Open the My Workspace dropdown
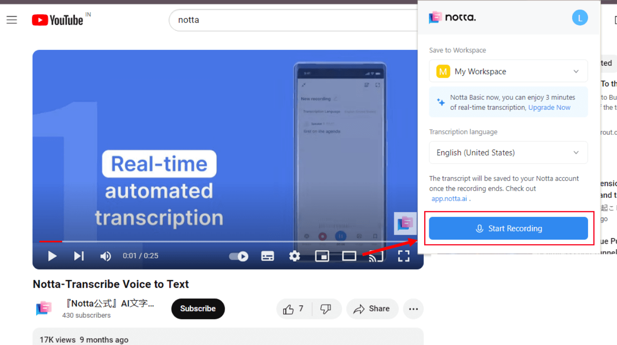This screenshot has height=345, width=617. click(508, 71)
